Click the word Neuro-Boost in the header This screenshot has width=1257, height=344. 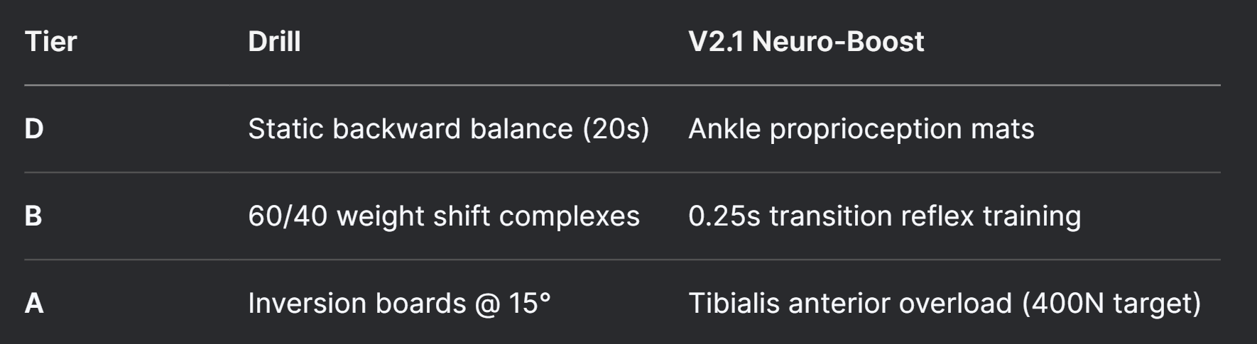(838, 42)
